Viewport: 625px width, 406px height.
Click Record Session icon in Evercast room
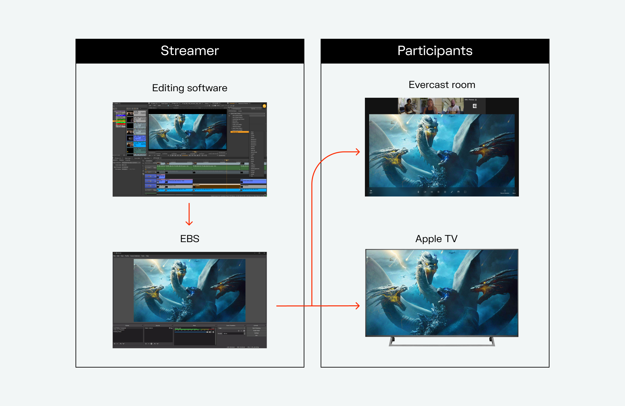coord(505,191)
